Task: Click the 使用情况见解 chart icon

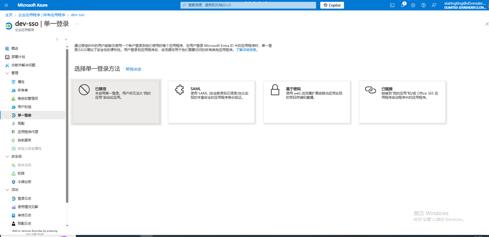Action: 14,207
